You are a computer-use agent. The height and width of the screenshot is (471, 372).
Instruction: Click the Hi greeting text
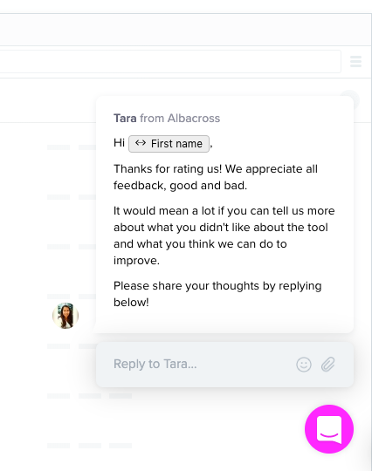click(119, 143)
